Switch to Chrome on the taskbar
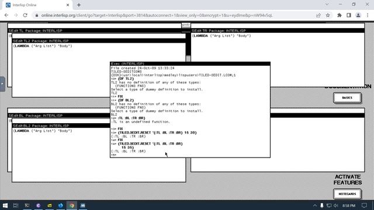This screenshot has width=374, height=210. (72, 205)
